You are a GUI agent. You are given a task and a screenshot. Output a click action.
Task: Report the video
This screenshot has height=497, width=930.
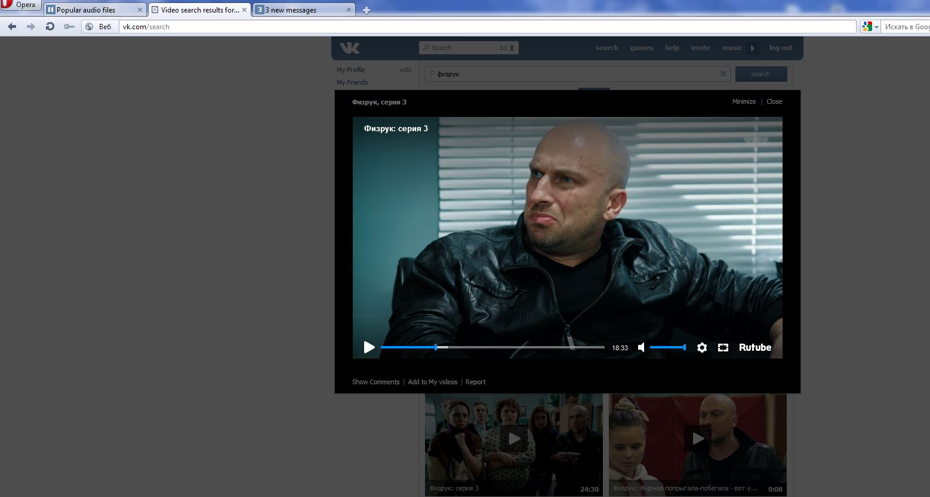476,382
